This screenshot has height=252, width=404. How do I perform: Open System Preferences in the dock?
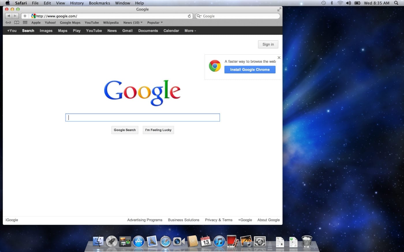click(x=260, y=241)
